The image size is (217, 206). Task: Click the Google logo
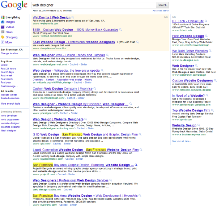click(14, 5)
